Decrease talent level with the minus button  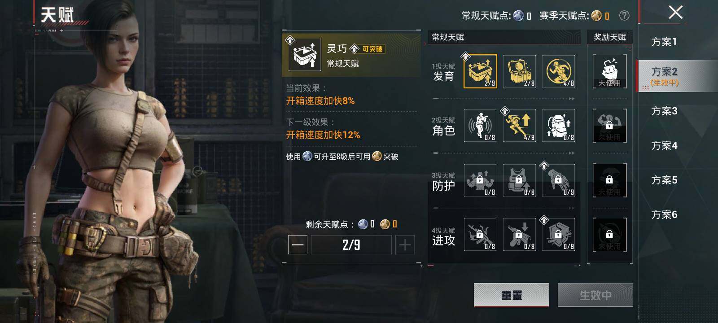298,245
